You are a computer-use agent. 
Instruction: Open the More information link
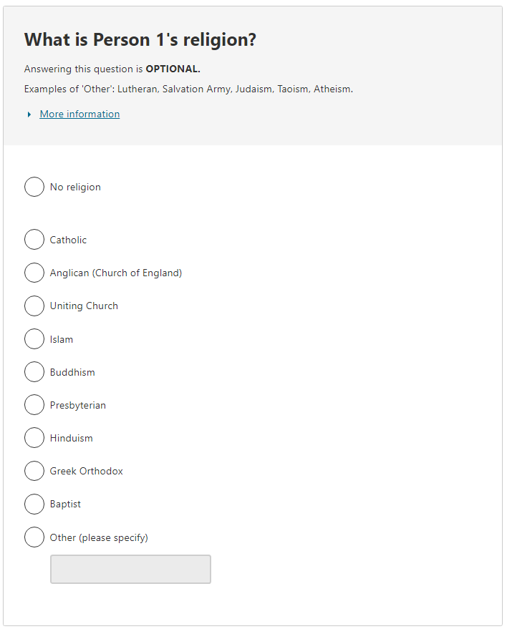pos(79,114)
